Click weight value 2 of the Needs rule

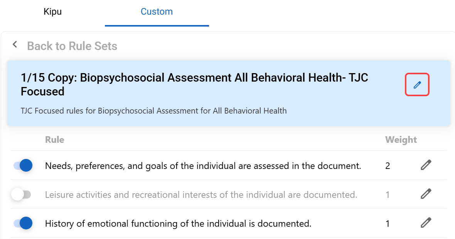click(388, 166)
